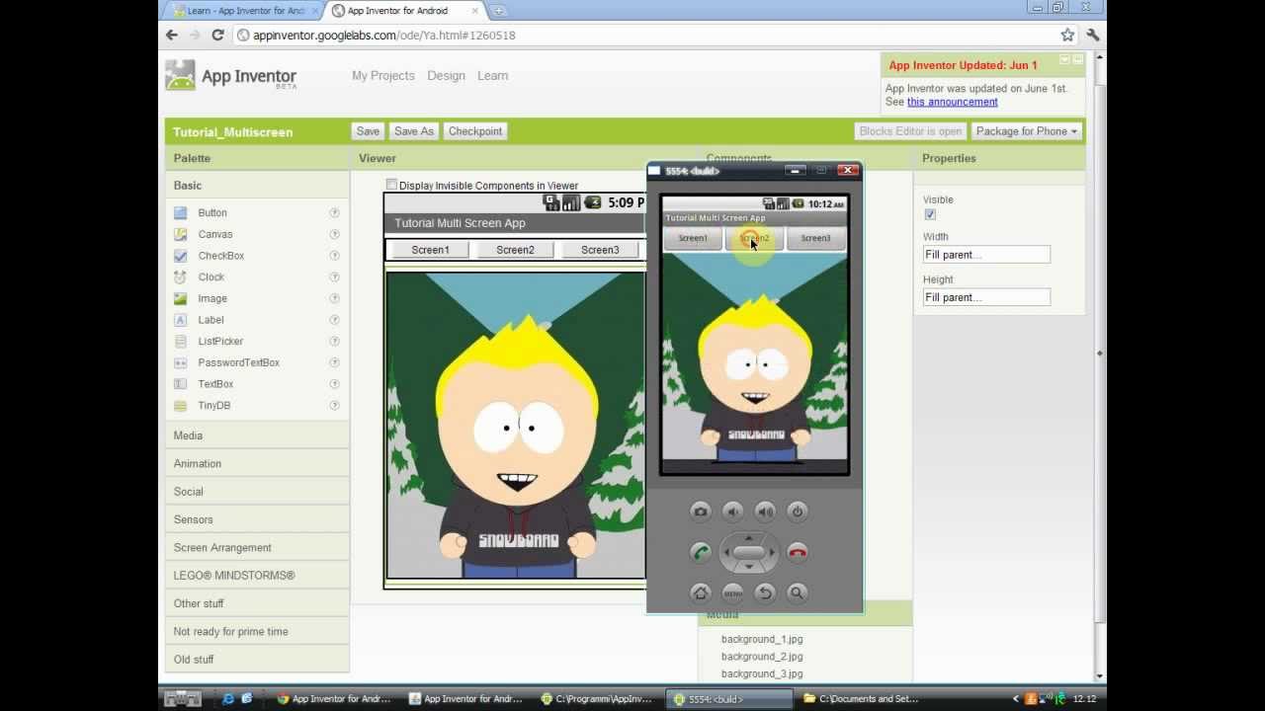This screenshot has height=711, width=1265.
Task: Switch to Design view
Action: coord(446,75)
